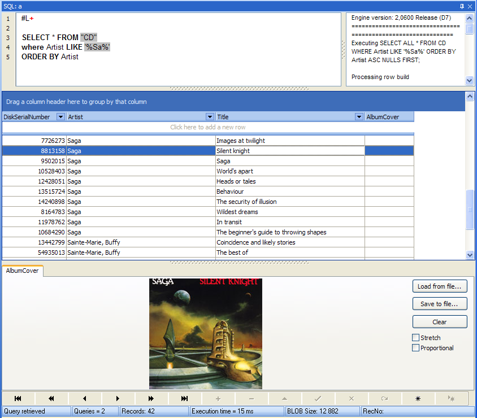
Task: Open Title column filter dropdown
Action: click(359, 117)
